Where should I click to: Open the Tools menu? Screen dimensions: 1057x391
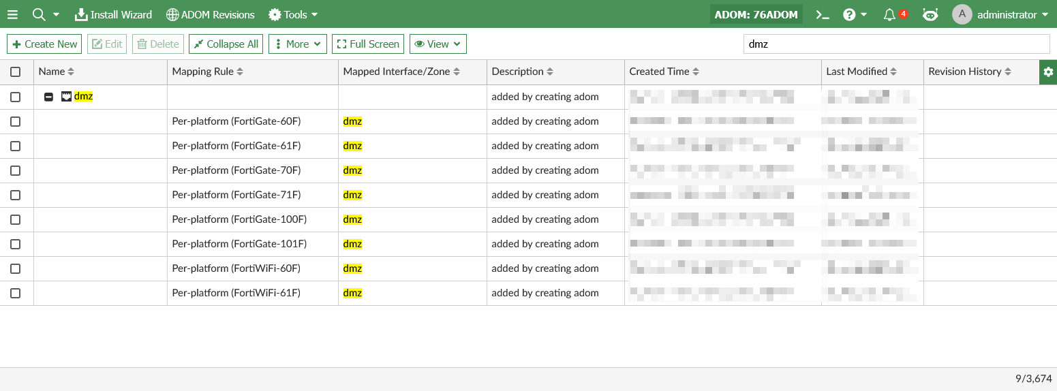pos(293,14)
